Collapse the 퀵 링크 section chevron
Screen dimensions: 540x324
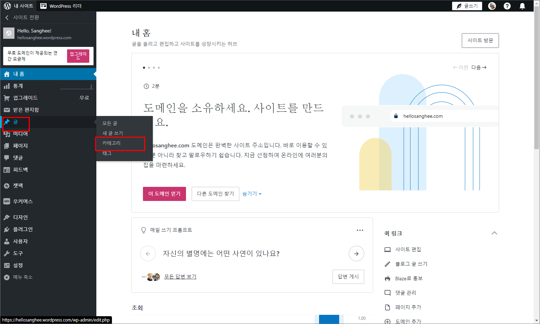click(494, 233)
